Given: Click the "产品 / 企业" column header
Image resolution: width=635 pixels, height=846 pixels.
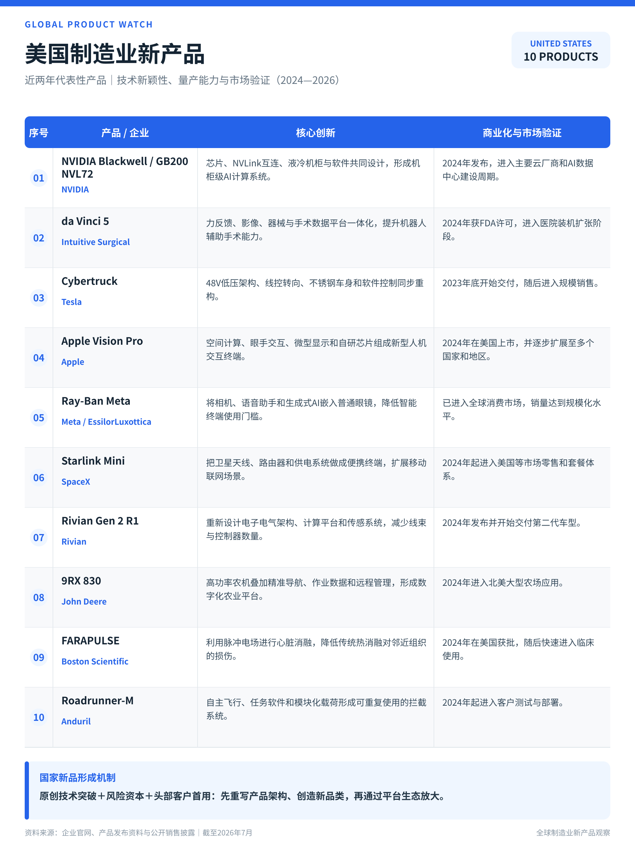Looking at the screenshot, I should click(x=125, y=133).
